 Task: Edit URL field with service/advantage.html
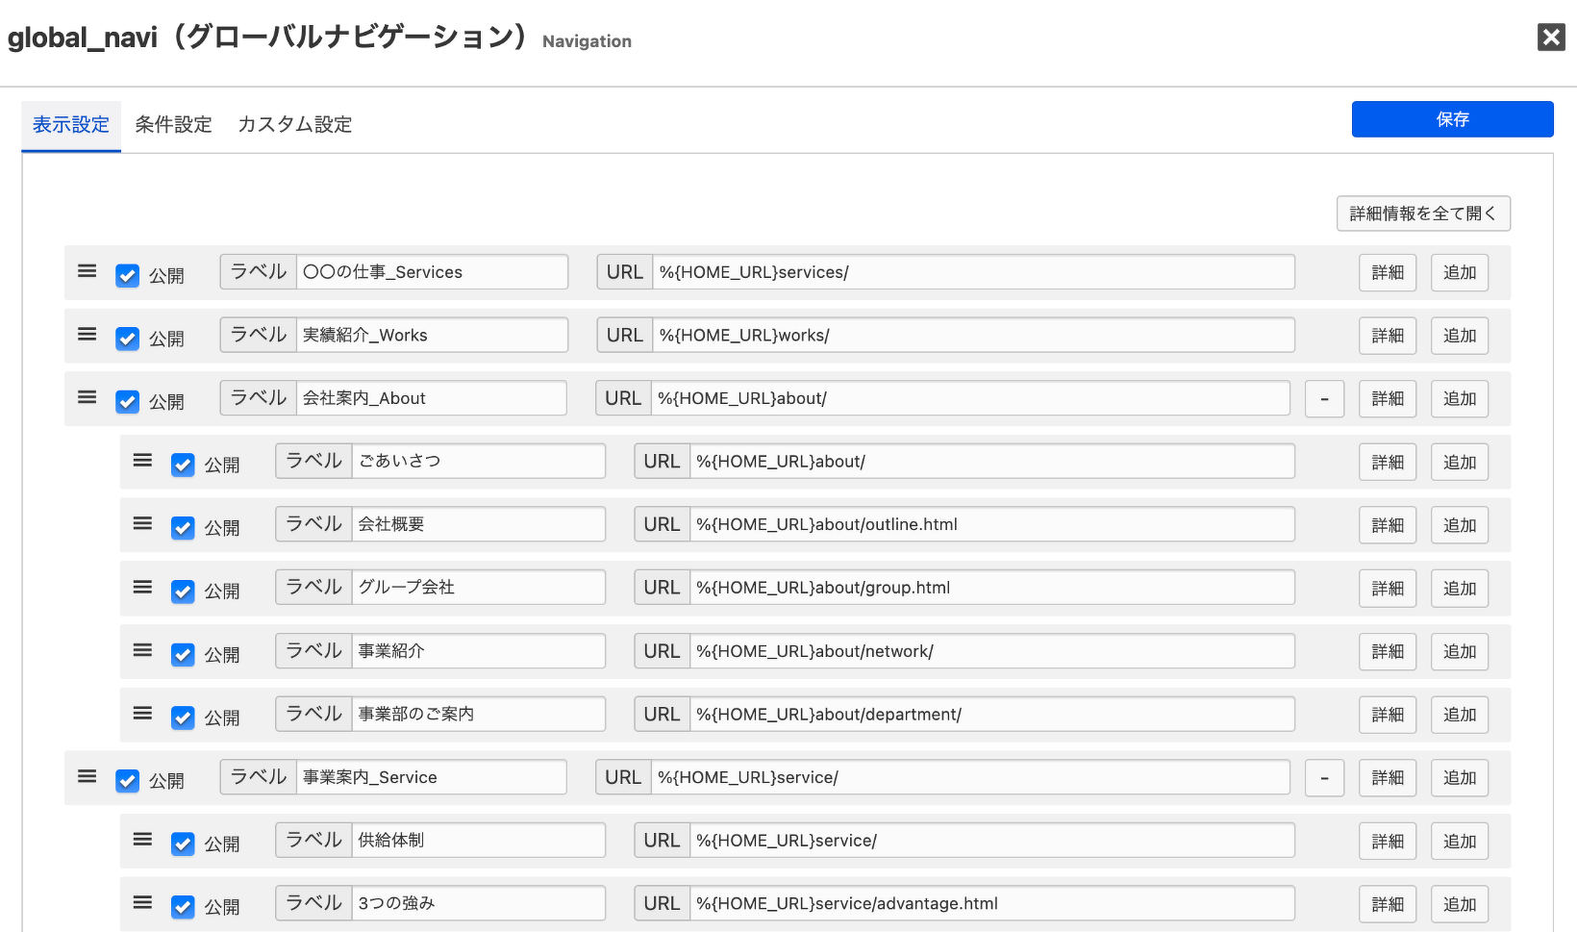[991, 903]
